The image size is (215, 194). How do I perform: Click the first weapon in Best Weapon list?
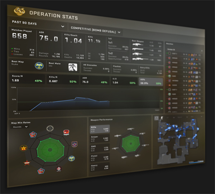pyautogui.click(x=138, y=46)
